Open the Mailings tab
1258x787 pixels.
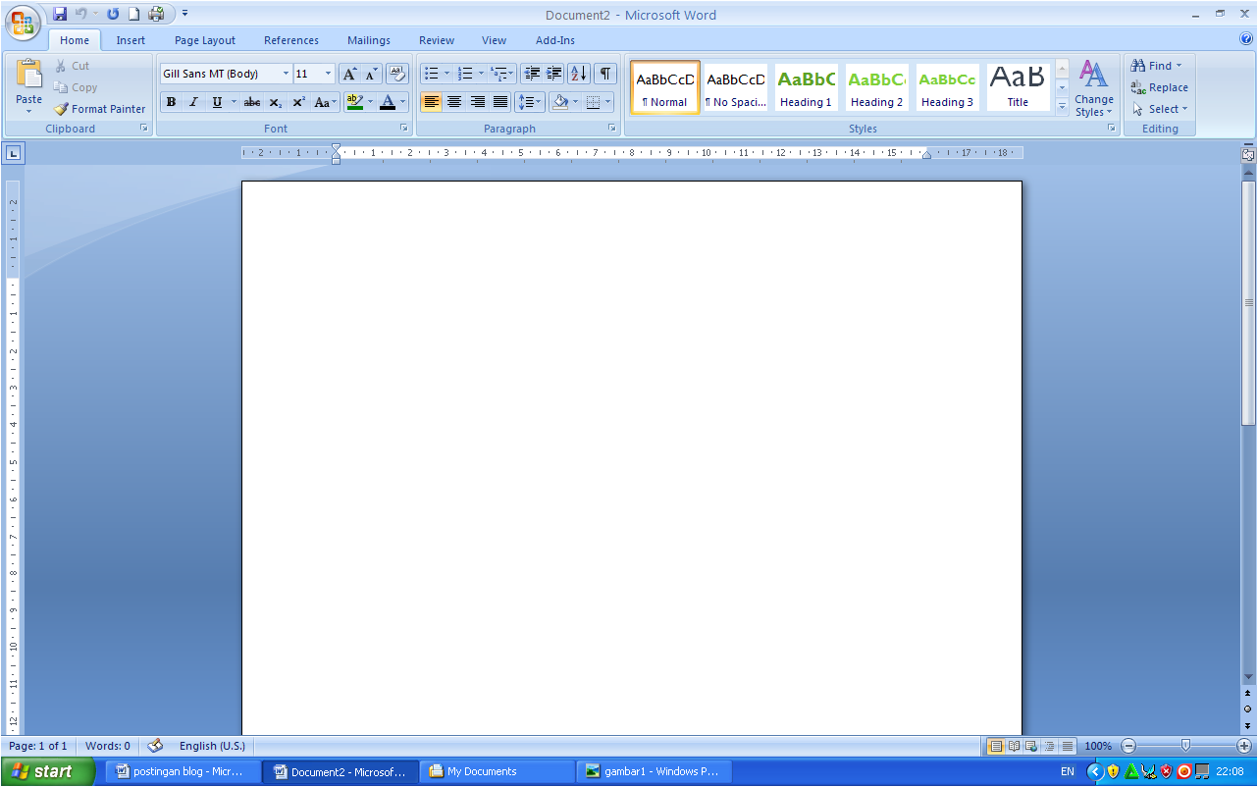tap(369, 40)
